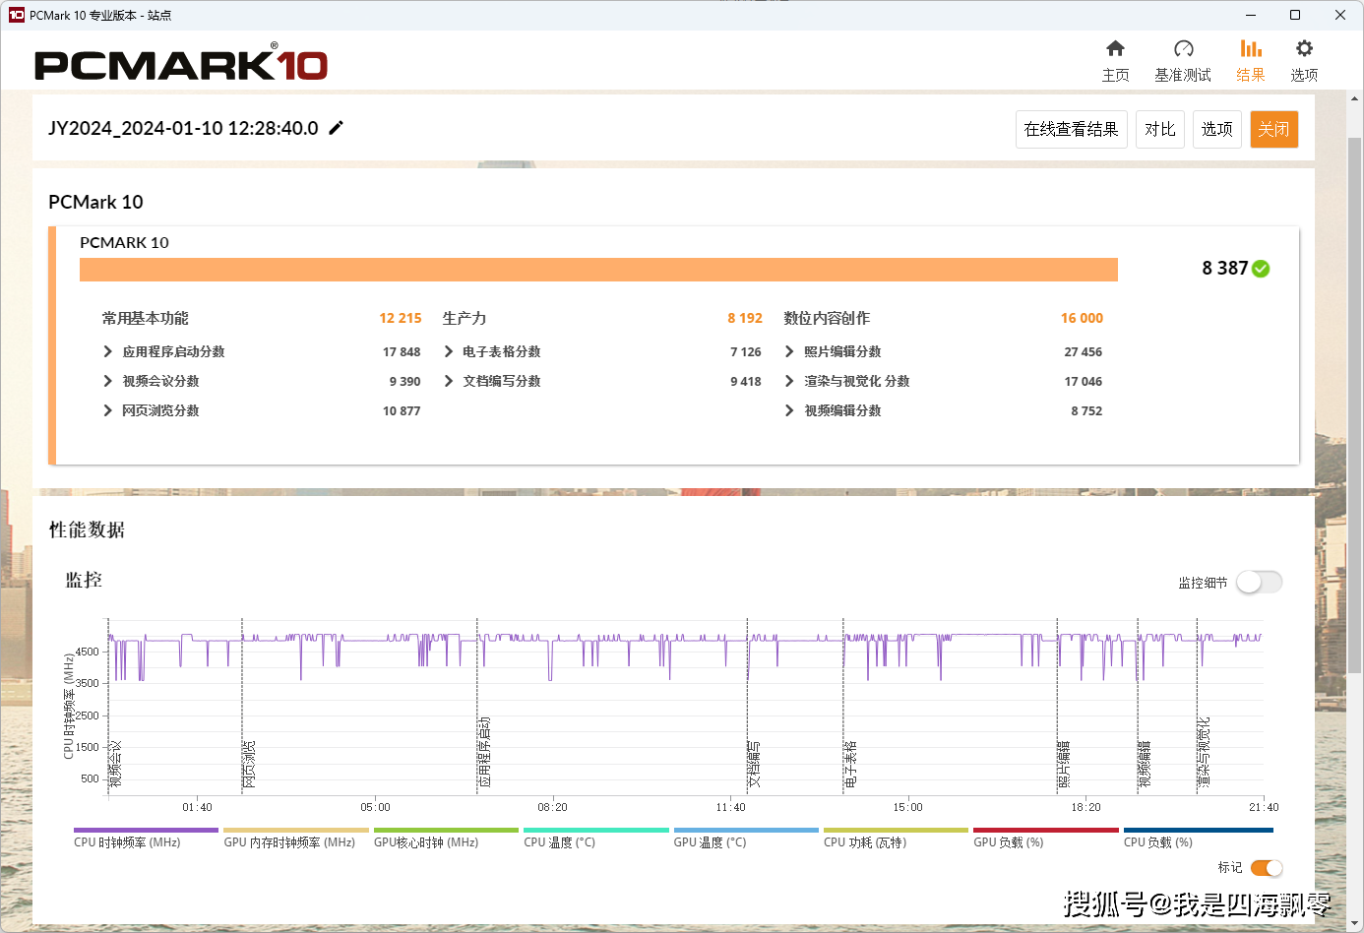Click the pencil icon to rename result
The width and height of the screenshot is (1364, 933).
(336, 128)
